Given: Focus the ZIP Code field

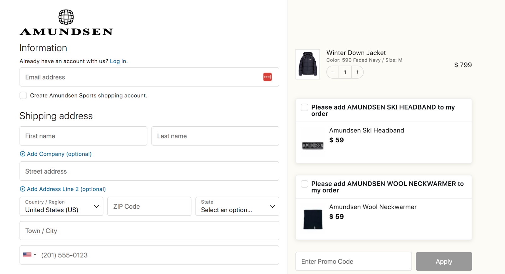Looking at the screenshot, I should 149,206.
